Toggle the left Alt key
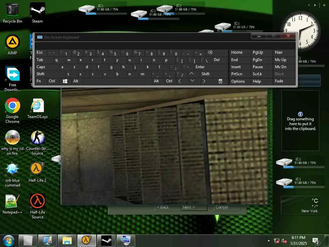This screenshot has width=329, height=247. coord(77,81)
